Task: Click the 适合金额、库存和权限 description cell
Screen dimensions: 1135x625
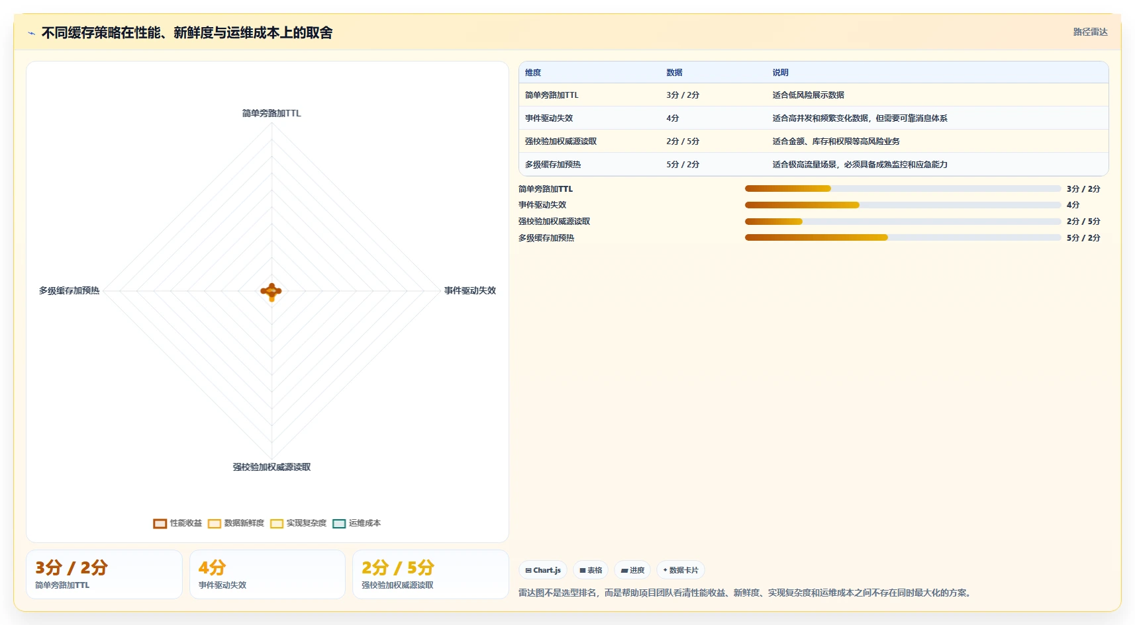Action: (x=836, y=142)
